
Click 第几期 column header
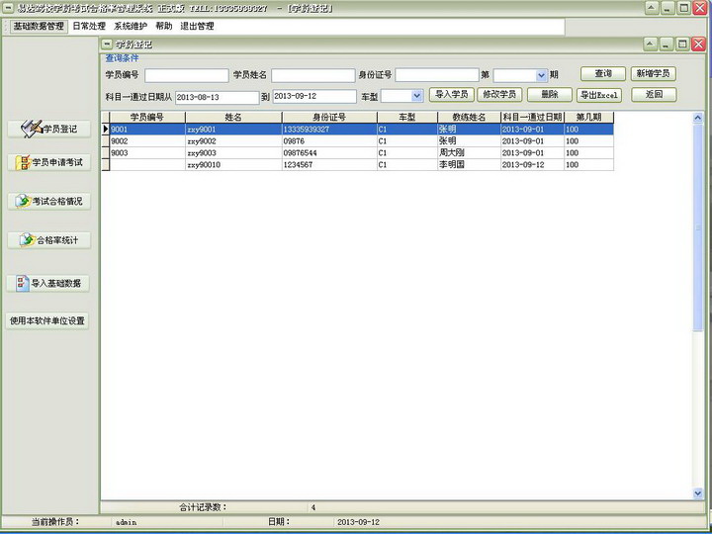(589, 117)
